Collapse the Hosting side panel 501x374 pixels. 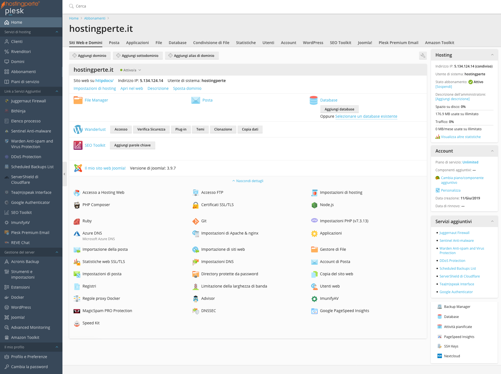click(x=492, y=55)
